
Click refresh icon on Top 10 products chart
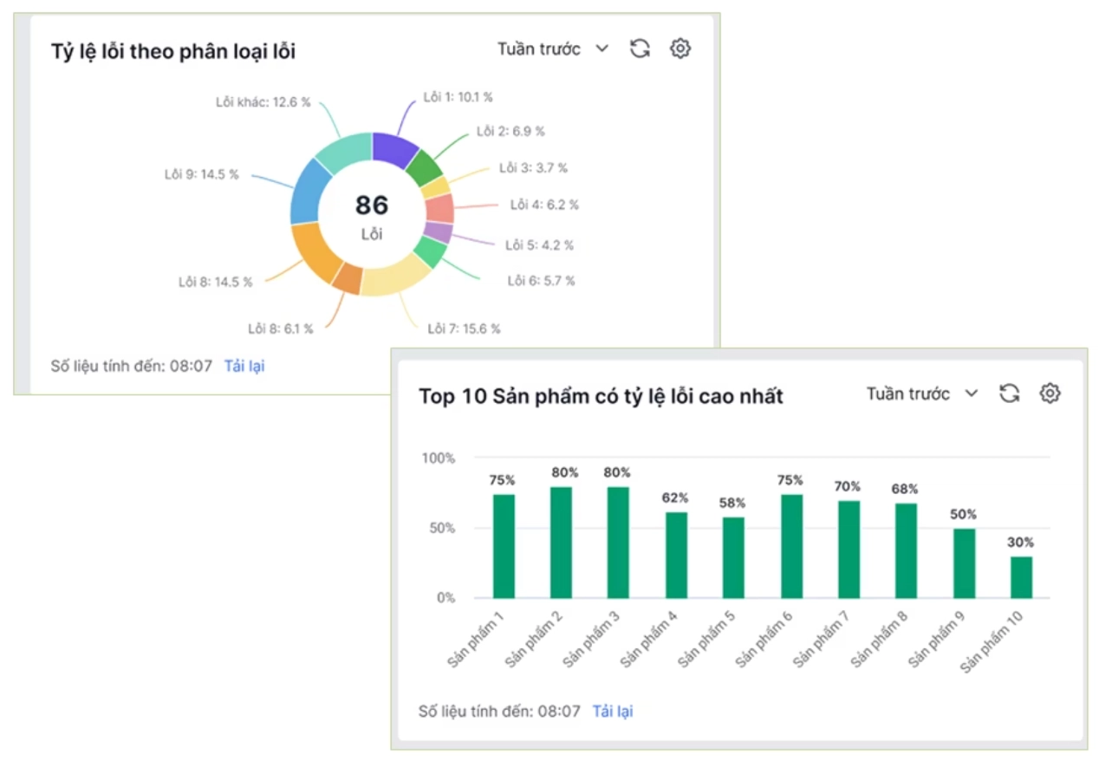pyautogui.click(x=1009, y=394)
